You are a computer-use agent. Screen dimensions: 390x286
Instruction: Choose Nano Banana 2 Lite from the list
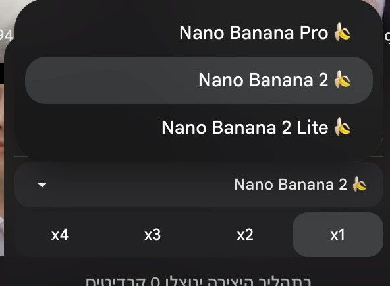click(199, 127)
